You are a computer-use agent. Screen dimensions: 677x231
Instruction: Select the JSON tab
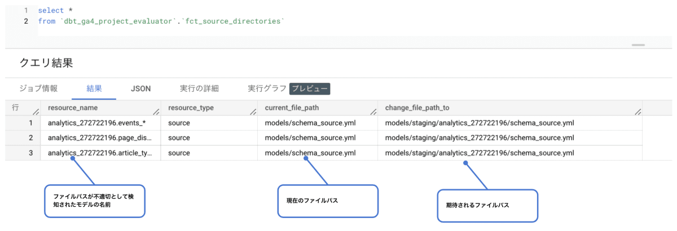click(x=140, y=88)
